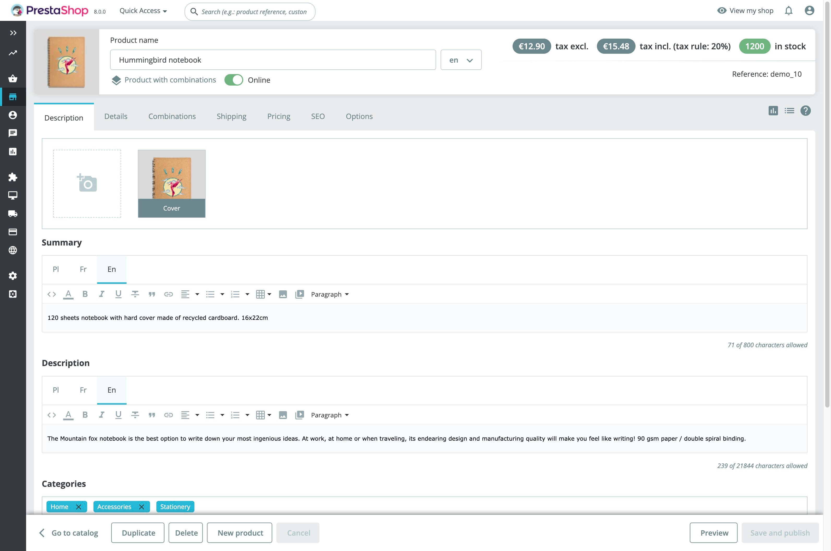Image resolution: width=831 pixels, height=551 pixels.
Task: Open Paragraph format dropdown in Description toolbar
Action: coord(330,415)
